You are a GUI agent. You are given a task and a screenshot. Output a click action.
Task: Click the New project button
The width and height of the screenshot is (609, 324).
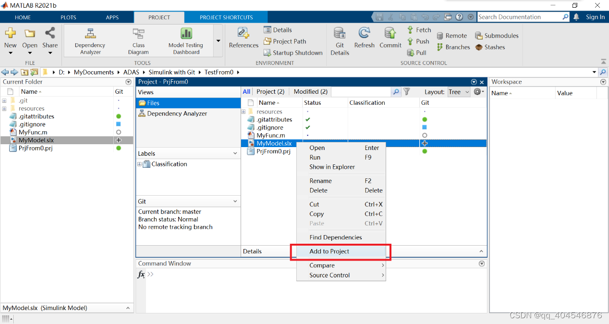pyautogui.click(x=10, y=40)
